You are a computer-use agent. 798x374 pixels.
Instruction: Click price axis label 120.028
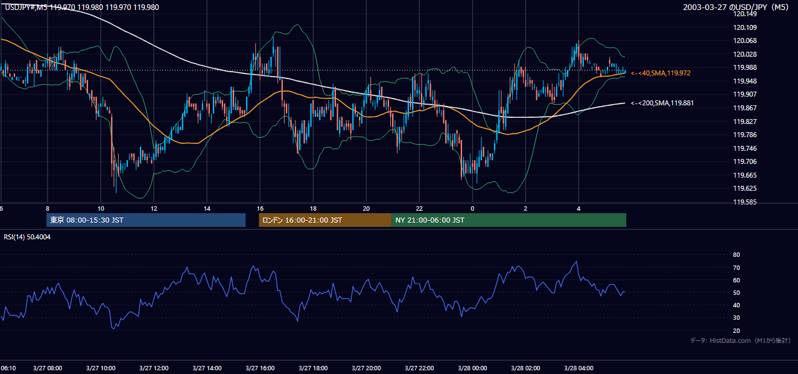(746, 54)
